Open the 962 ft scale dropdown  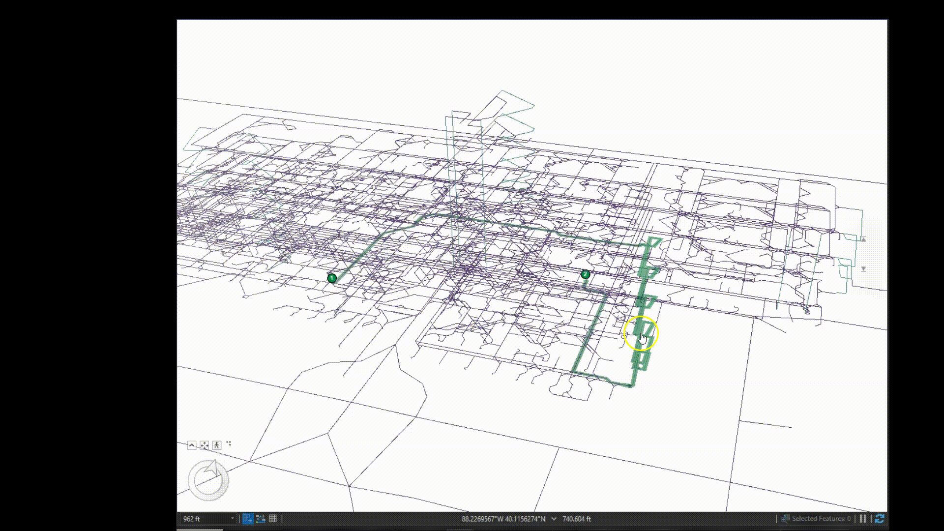click(233, 519)
